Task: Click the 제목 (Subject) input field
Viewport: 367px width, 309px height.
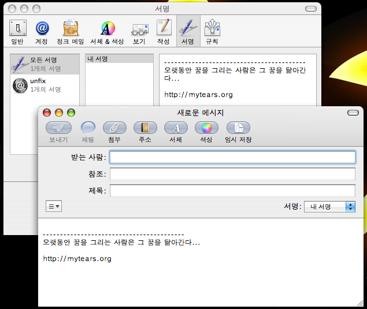Action: pos(232,191)
